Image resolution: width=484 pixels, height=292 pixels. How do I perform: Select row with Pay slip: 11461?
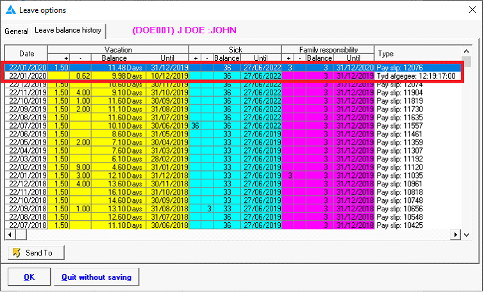point(233,134)
